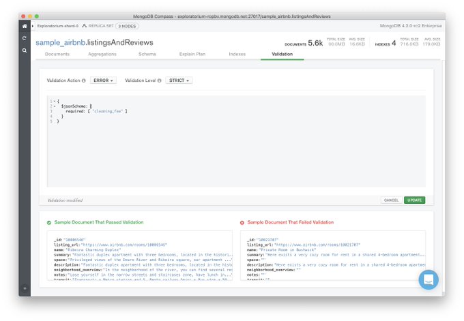464x321 pixels.
Task: Open the STRICT validation level dropdown
Action: pyautogui.click(x=179, y=80)
